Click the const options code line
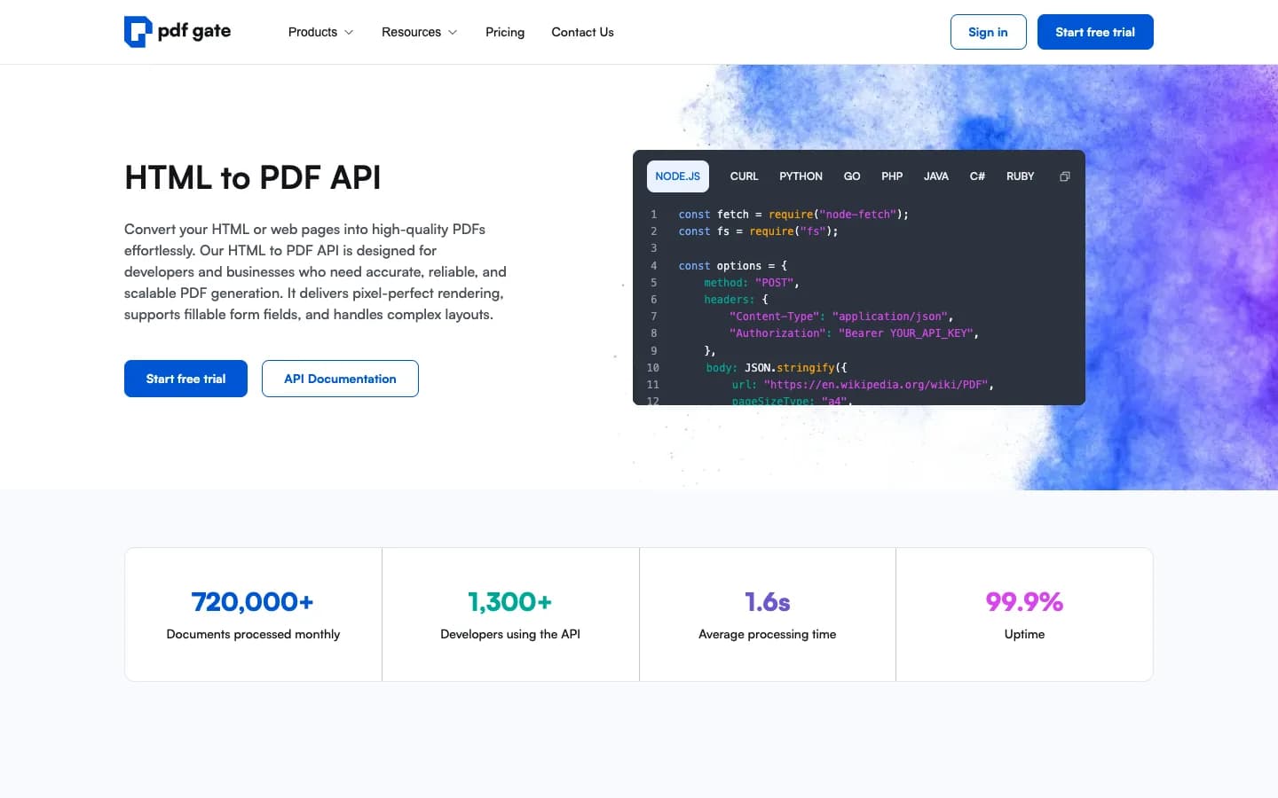The height and width of the screenshot is (798, 1278). click(x=733, y=266)
